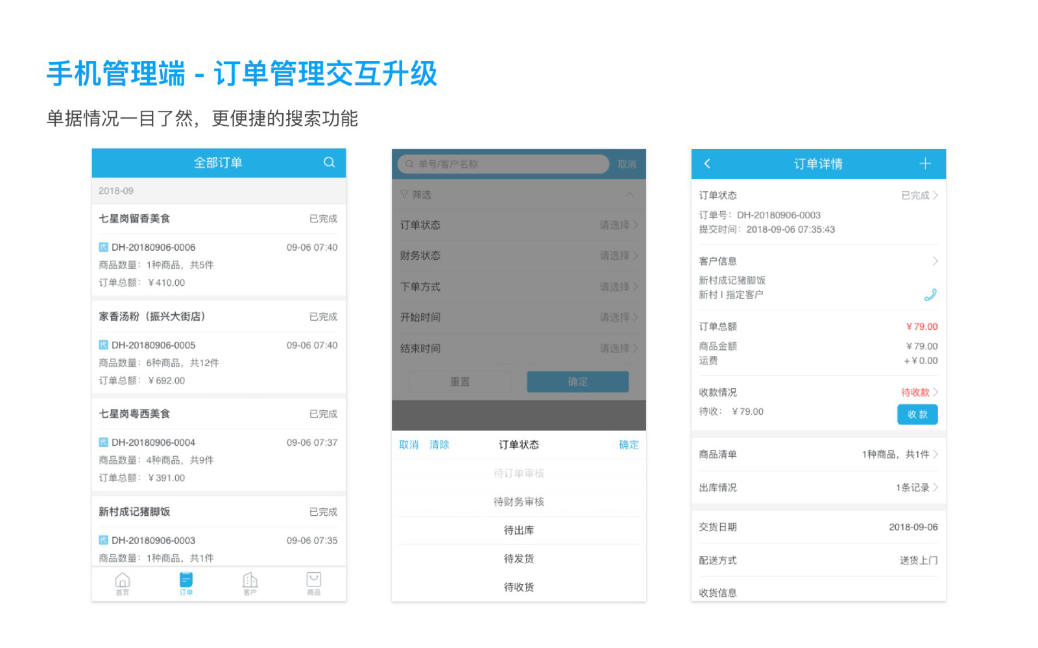Tap the search magnifier in 全部订单 header

[x=329, y=163]
